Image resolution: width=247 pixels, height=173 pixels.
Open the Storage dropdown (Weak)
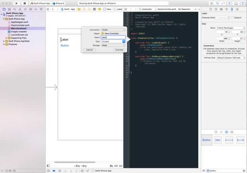(x=113, y=45)
